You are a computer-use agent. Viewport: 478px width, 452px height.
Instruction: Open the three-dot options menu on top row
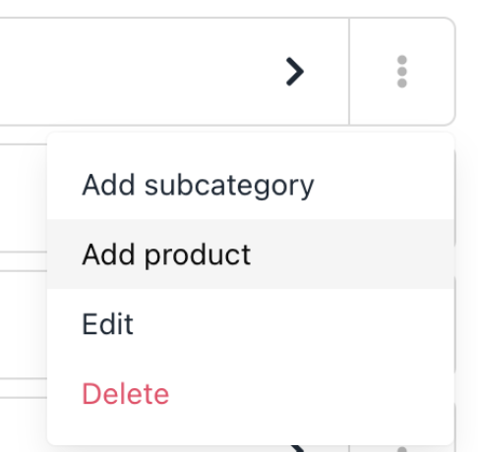[402, 72]
